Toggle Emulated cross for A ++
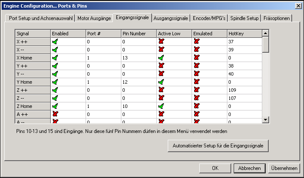The height and width of the screenshot is (178, 304). tap(197, 114)
